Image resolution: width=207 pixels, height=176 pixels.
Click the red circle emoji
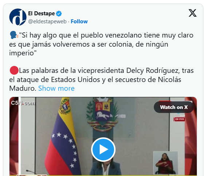pos(14,70)
